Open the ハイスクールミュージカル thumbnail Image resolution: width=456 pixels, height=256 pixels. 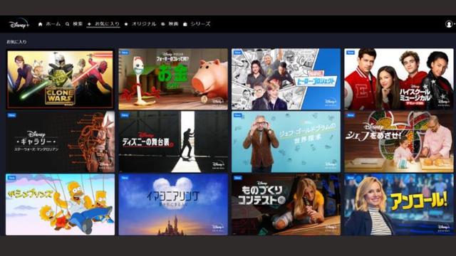point(399,79)
